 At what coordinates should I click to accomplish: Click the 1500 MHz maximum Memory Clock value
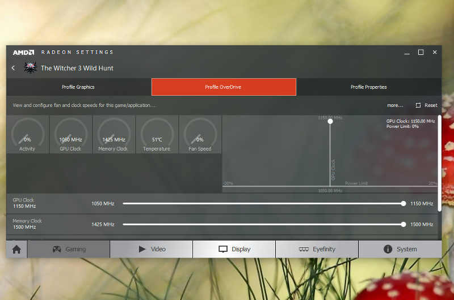click(422, 224)
